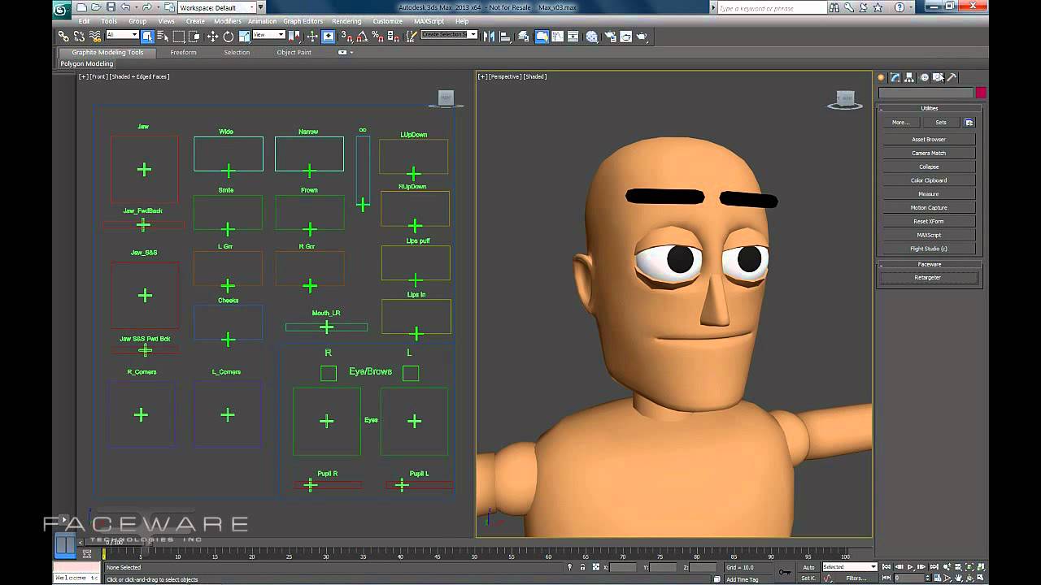This screenshot has height=585, width=1041.
Task: Toggle the Auto Key button
Action: 808,567
